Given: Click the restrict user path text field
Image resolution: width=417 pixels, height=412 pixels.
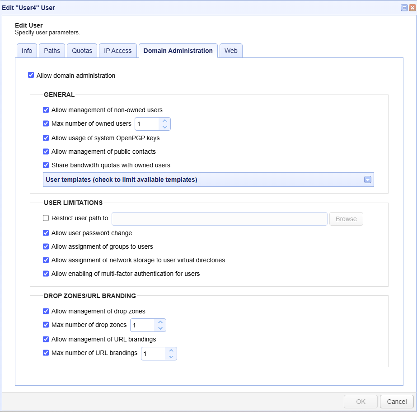Looking at the screenshot, I should click(x=219, y=219).
